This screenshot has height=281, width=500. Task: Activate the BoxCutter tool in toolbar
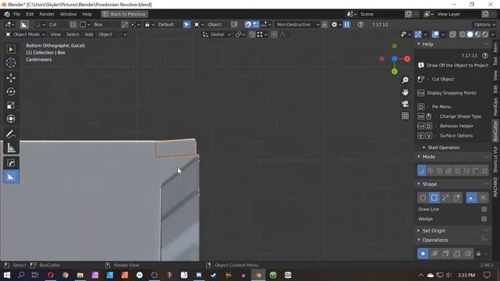click(11, 177)
